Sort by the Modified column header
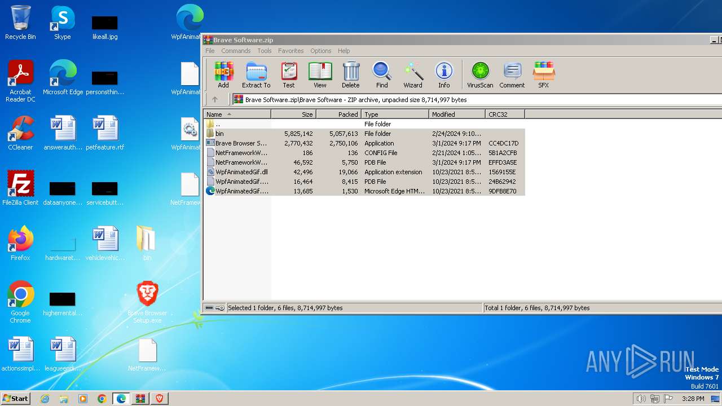The image size is (722, 406). click(457, 114)
